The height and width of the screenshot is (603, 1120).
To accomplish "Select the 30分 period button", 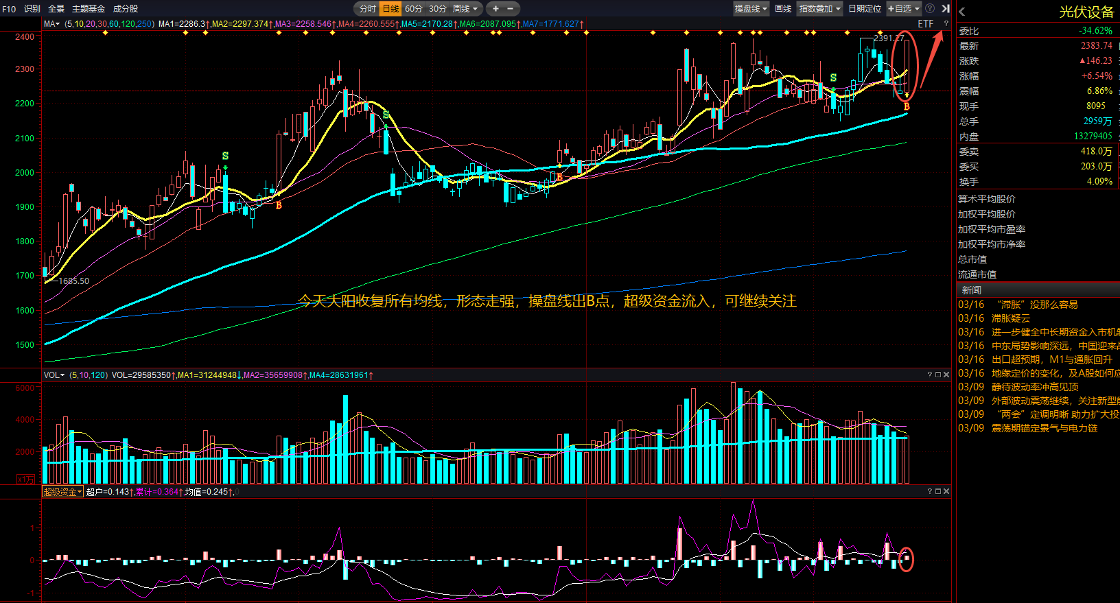I will (x=438, y=9).
